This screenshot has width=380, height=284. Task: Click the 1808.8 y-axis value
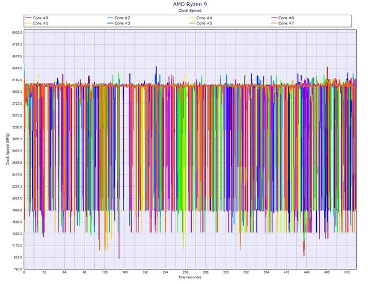(x=17, y=210)
